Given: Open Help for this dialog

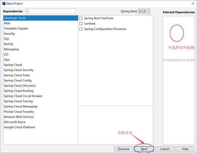Looking at the screenshot, I should tap(185, 149).
